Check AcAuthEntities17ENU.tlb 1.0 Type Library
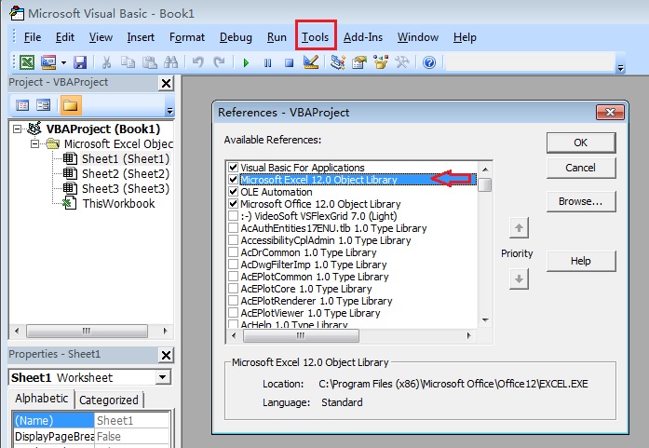Screen dimensions: 649x448 coord(233,228)
